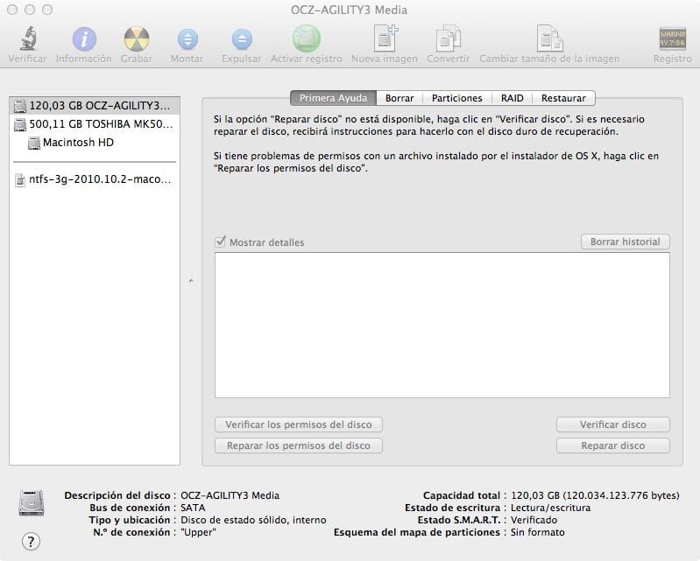Image resolution: width=700 pixels, height=561 pixels.
Task: Select the ntfs-3g disk image item
Action: [94, 180]
